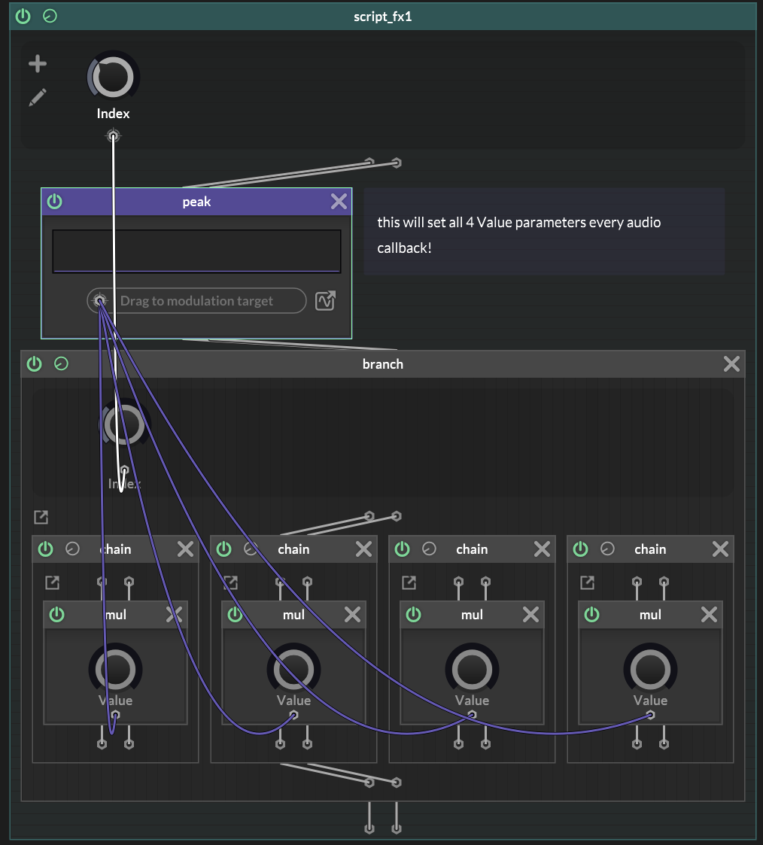This screenshot has width=763, height=845.
Task: Click the plus icon to add parameter
Action: (38, 64)
